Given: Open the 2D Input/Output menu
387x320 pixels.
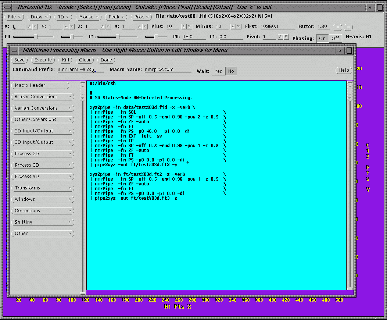Looking at the screenshot, I should [x=43, y=131].
